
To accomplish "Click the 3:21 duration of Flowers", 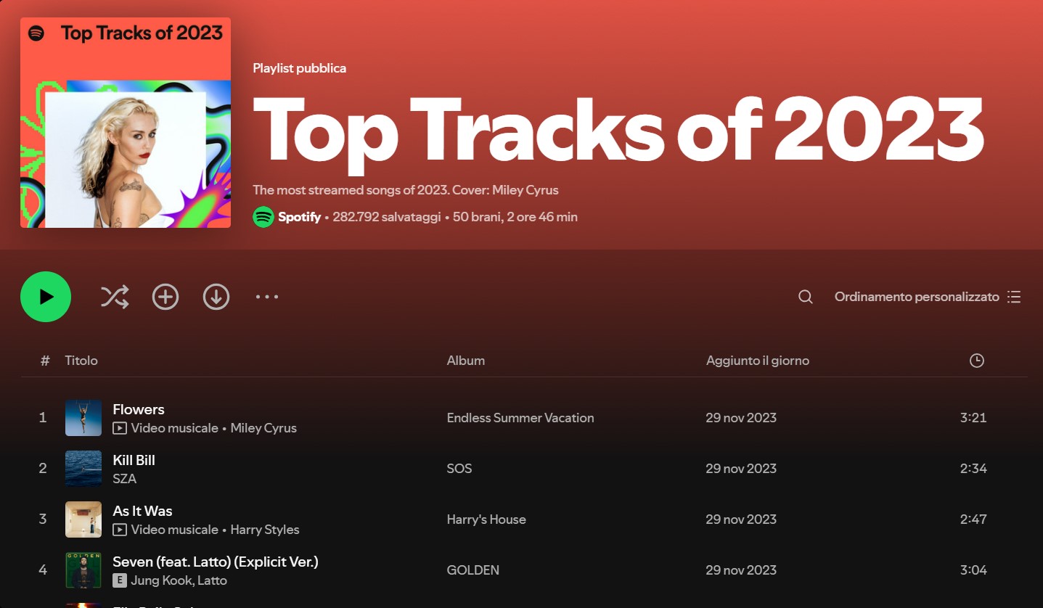I will [x=973, y=418].
